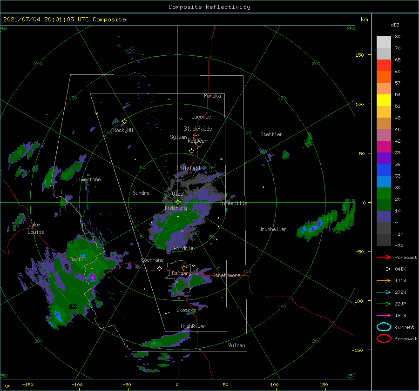This screenshot has height=391, width=419.
Task: Click the orange 57-60 dBZ color swatch
Action: [x=384, y=77]
